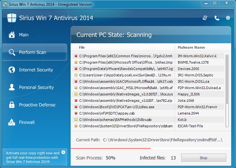This screenshot has width=236, height=168.
Task: Click file path ending eppay.cab
Action: (x=107, y=113)
